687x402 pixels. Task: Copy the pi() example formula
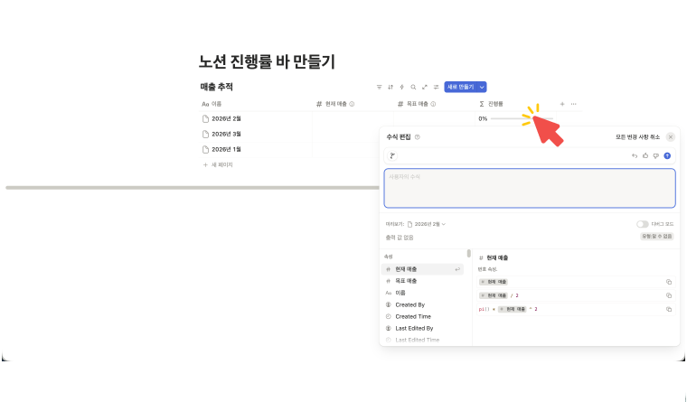pos(669,309)
